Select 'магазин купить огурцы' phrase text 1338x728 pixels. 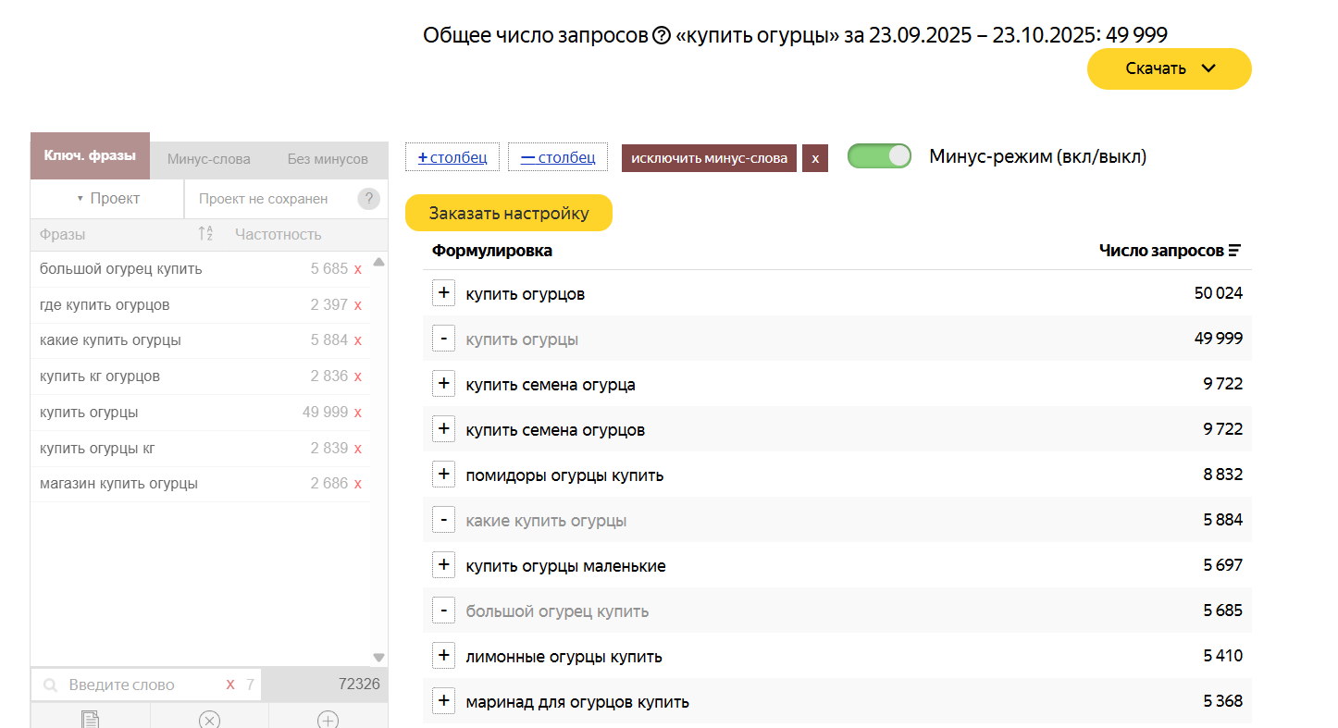pyautogui.click(x=119, y=484)
